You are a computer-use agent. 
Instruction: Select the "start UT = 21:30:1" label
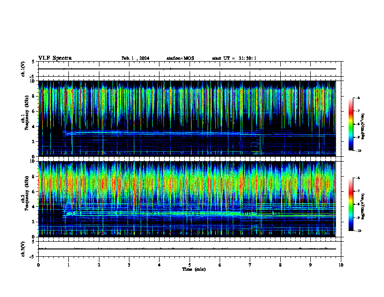pyautogui.click(x=234, y=58)
